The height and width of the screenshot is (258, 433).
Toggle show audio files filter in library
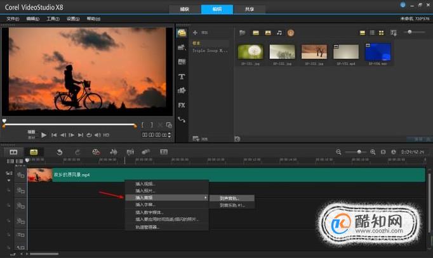(279, 33)
